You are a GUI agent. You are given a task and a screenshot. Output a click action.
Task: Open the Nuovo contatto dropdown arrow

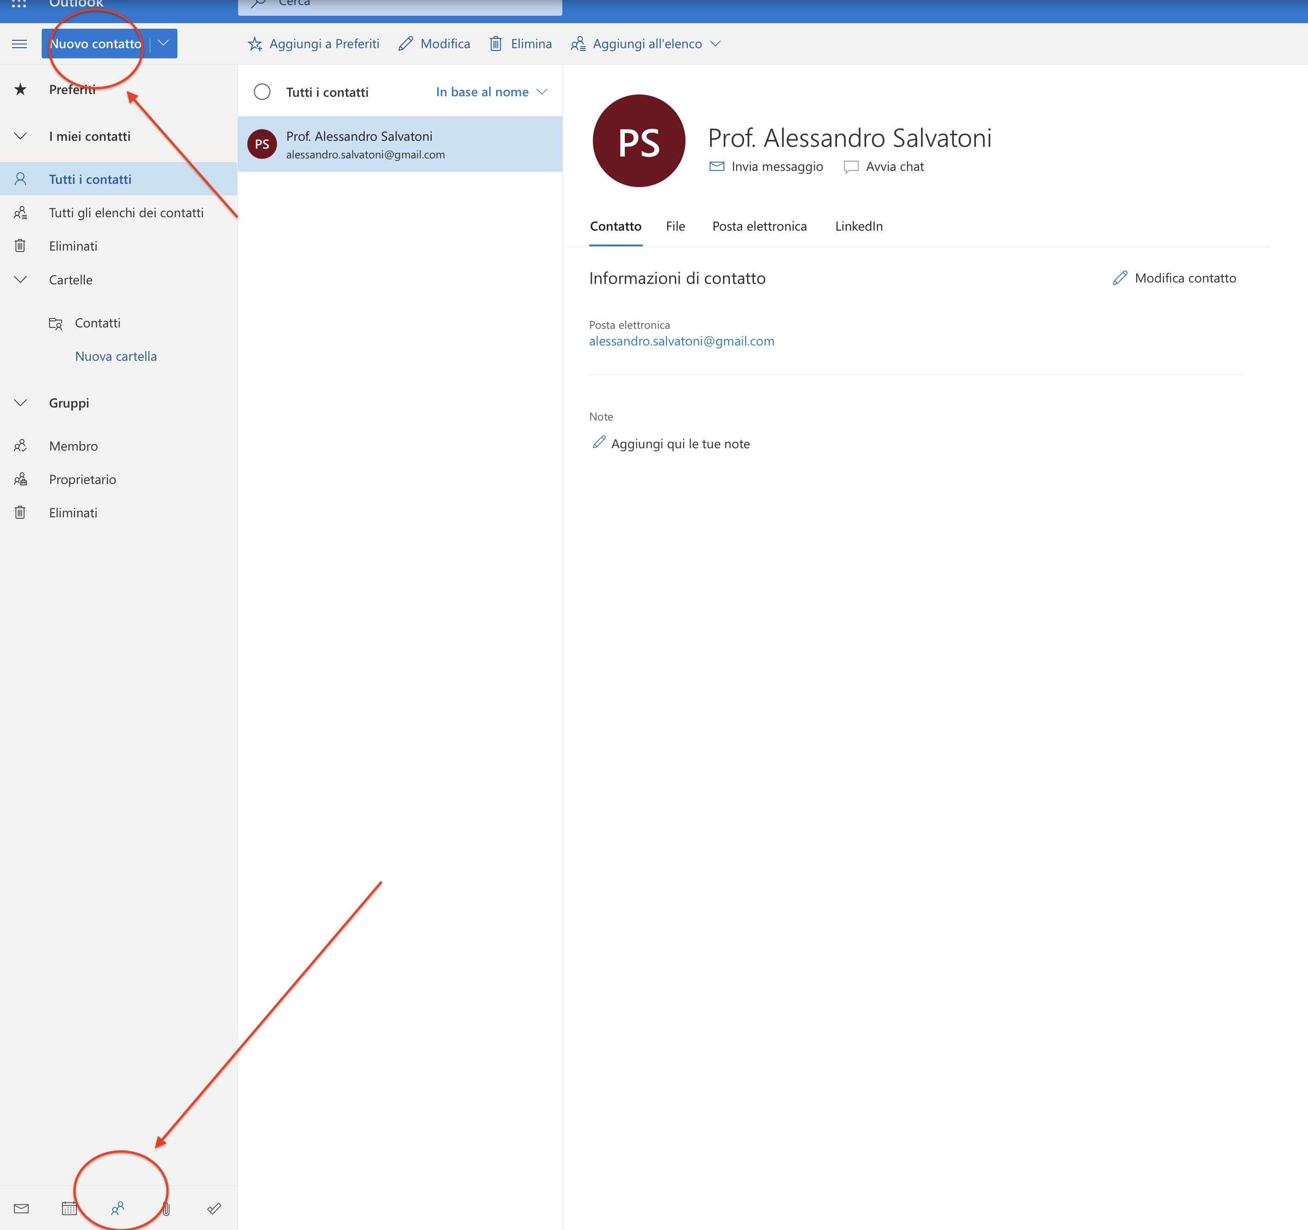click(x=163, y=44)
